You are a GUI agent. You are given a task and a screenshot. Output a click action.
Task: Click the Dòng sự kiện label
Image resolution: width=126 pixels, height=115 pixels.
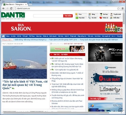(x=7, y=40)
